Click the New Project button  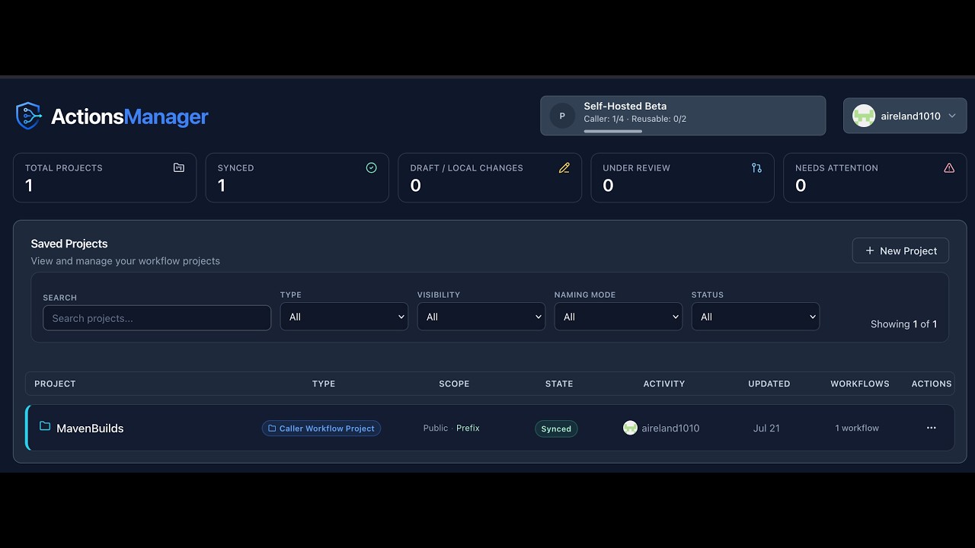(900, 250)
